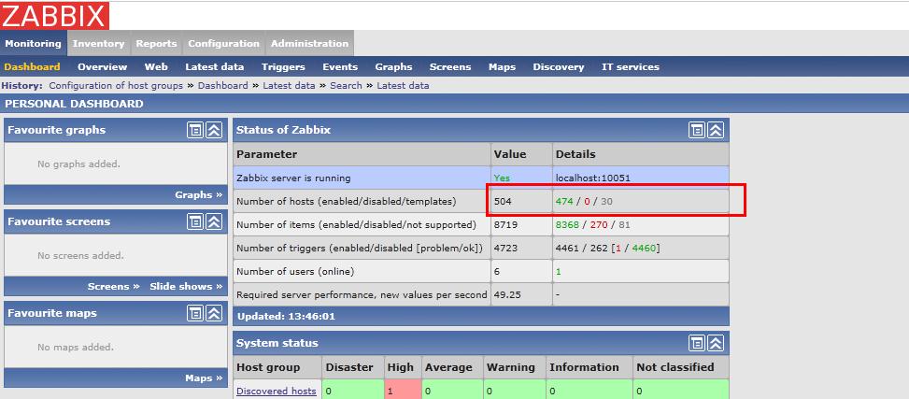Screen dimensions: 909x399
Task: Collapse the Favourite maps widget
Action: [x=214, y=313]
